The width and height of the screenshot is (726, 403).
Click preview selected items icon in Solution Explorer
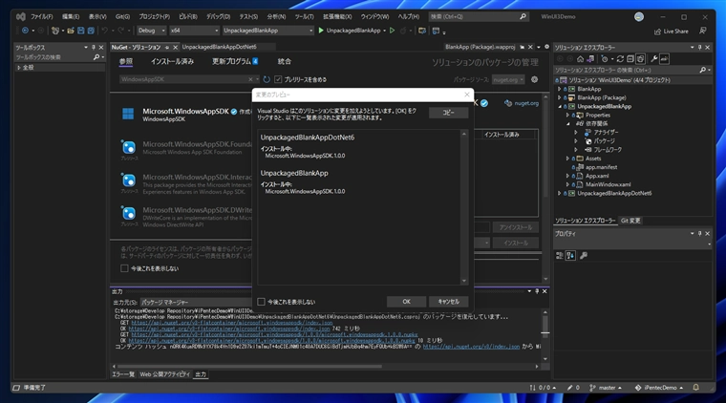665,59
